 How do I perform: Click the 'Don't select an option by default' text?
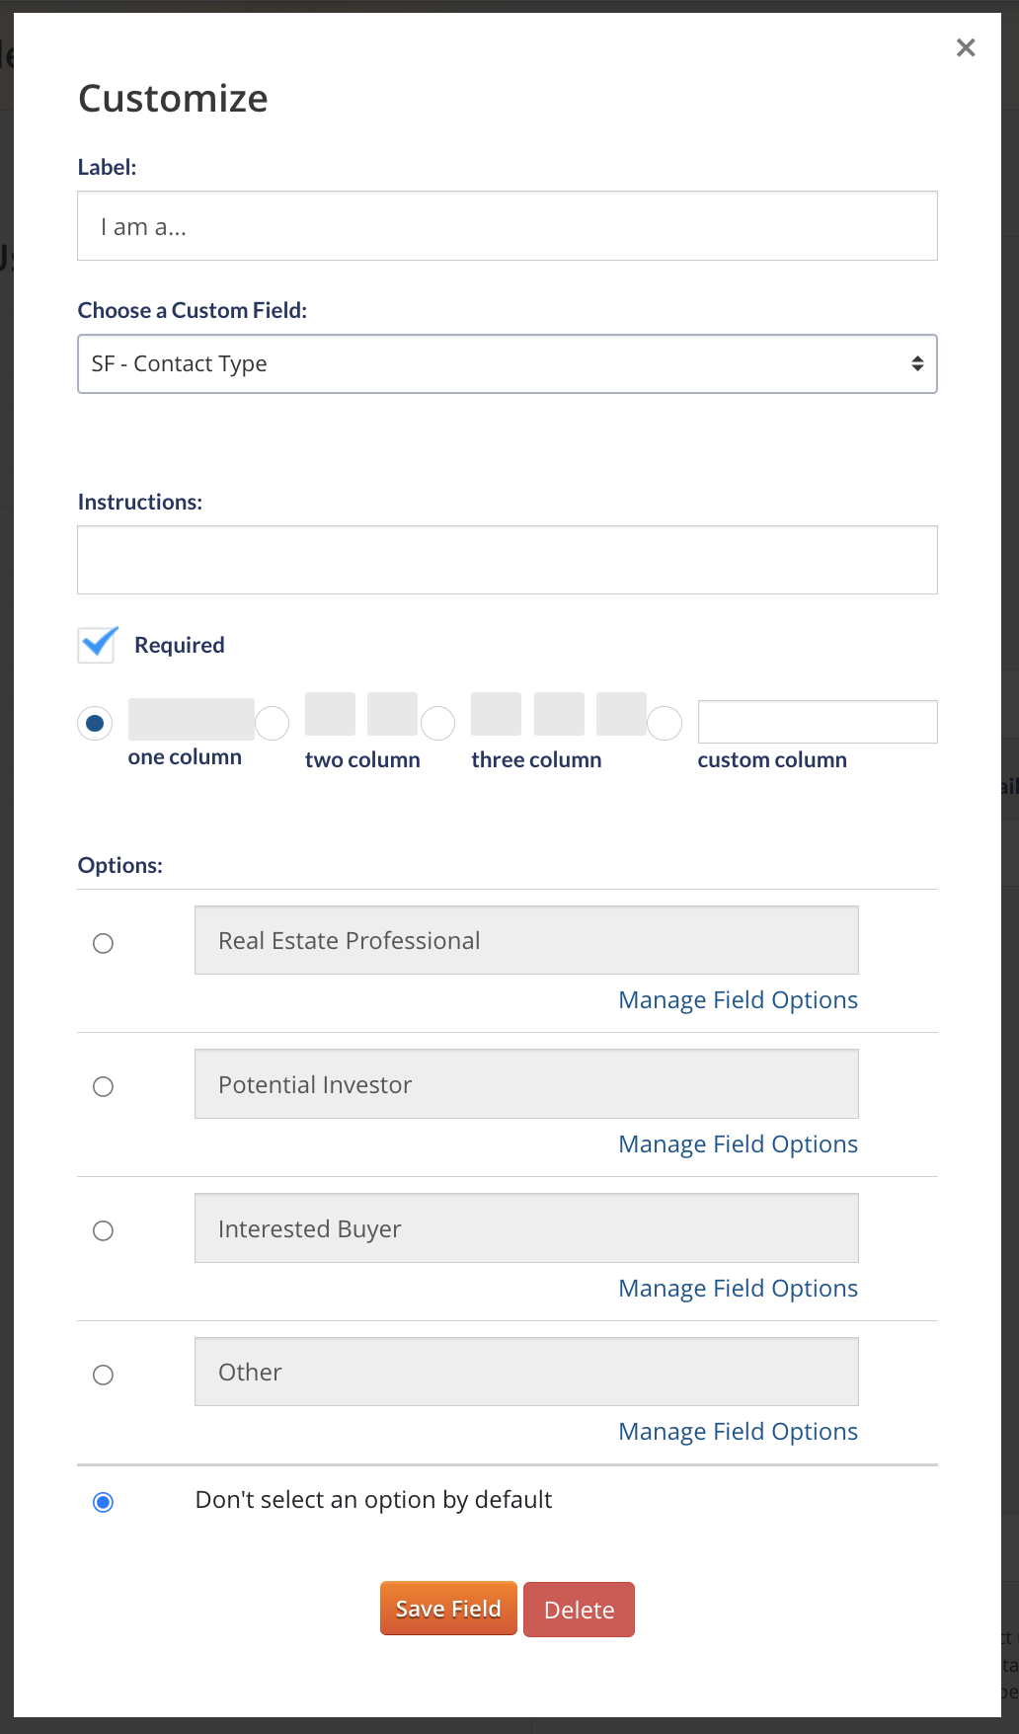coord(373,1500)
